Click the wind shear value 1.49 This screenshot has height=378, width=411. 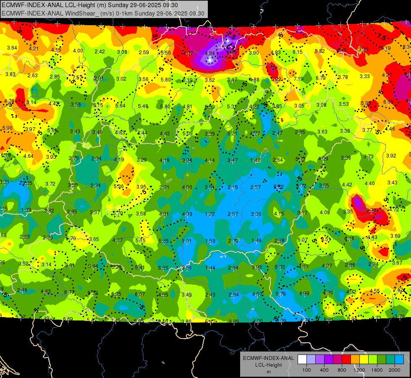257,240
